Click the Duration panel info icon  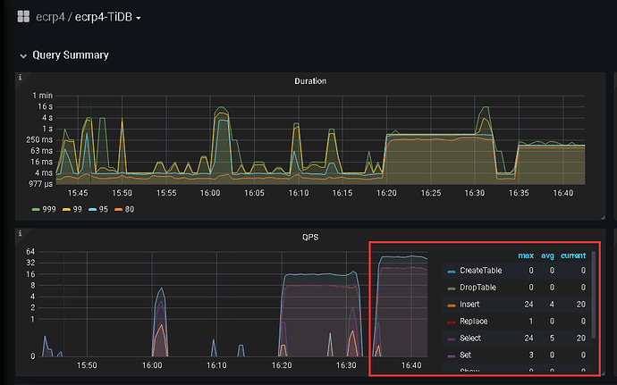point(20,78)
